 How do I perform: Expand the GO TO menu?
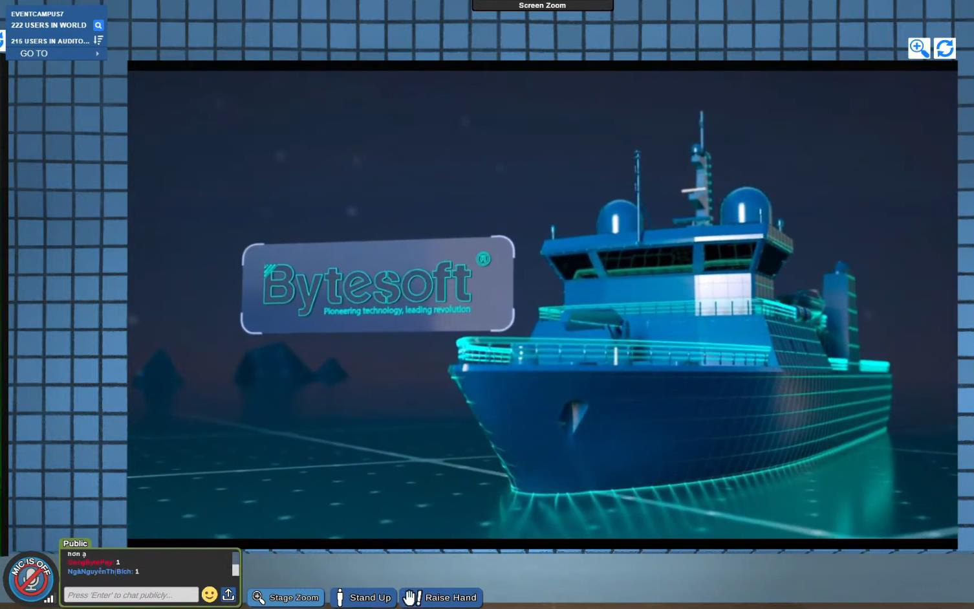tap(56, 54)
